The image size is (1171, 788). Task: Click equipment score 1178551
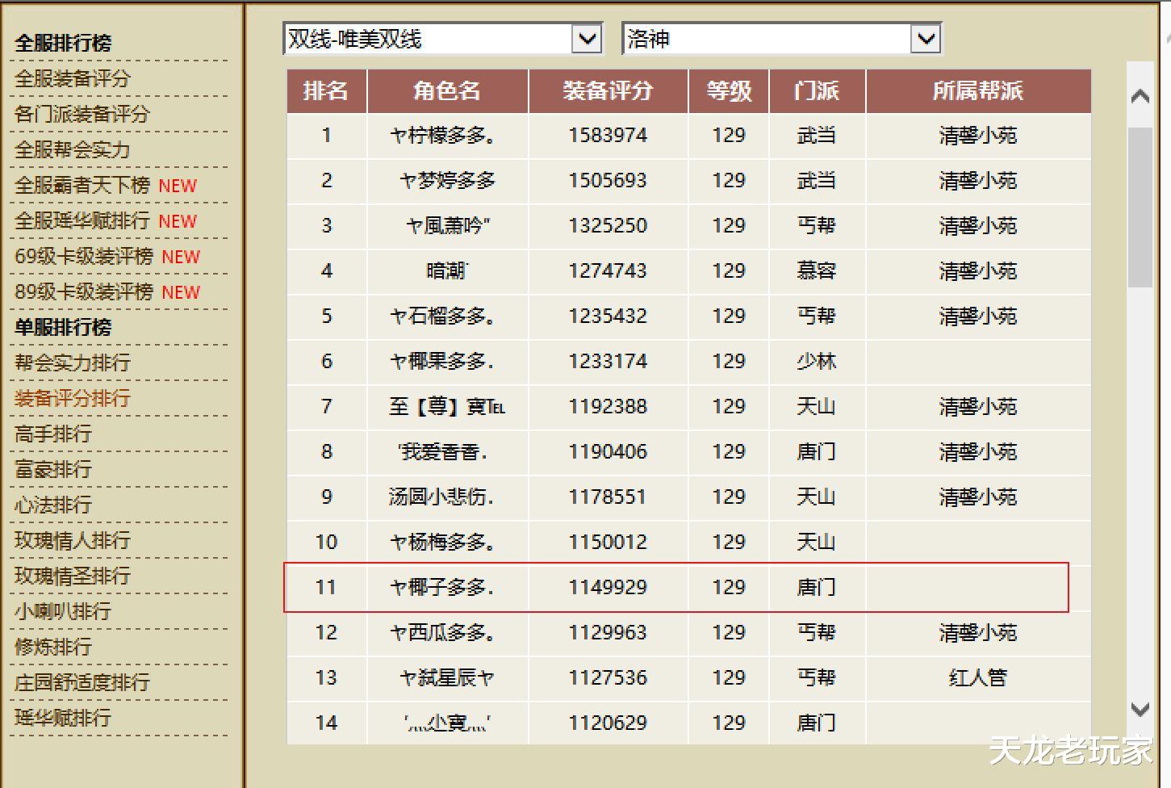(x=608, y=497)
